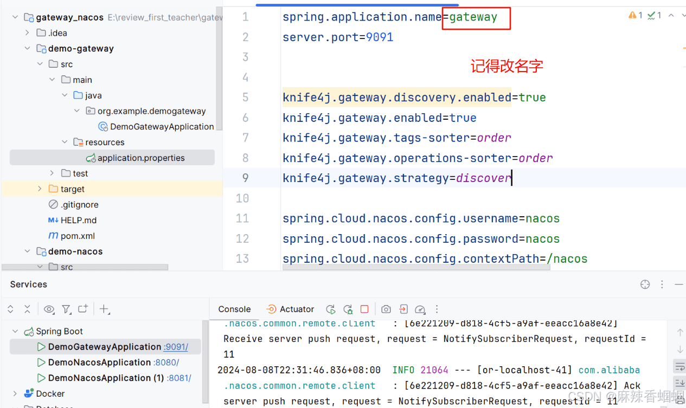686x408 pixels.
Task: Collapse the org.example.demogateway package
Action: [77, 111]
